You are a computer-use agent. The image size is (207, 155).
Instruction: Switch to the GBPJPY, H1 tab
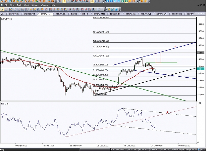(61, 14)
